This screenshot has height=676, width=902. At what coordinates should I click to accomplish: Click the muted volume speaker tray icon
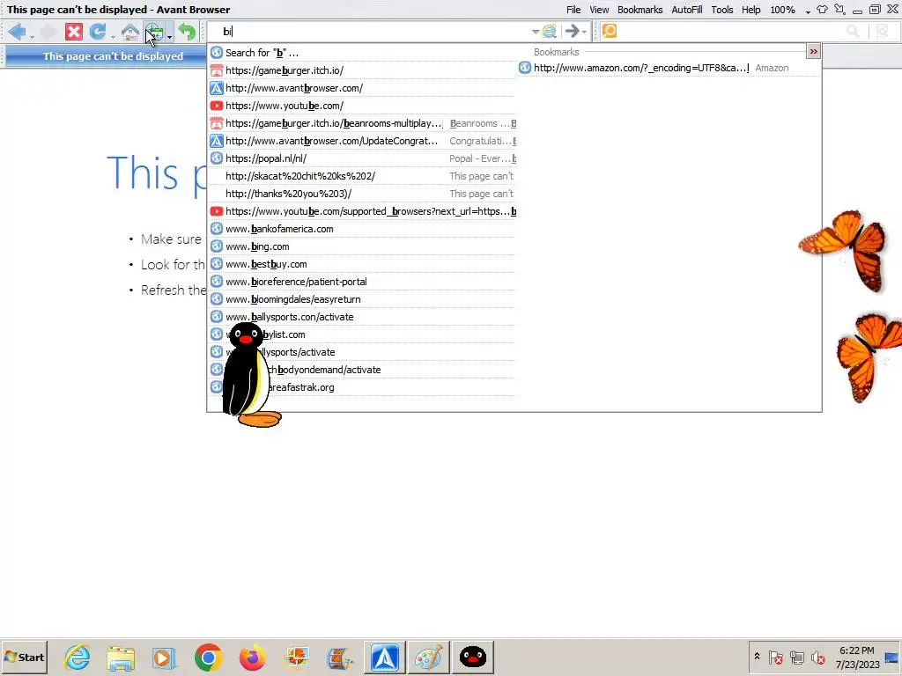pos(818,657)
